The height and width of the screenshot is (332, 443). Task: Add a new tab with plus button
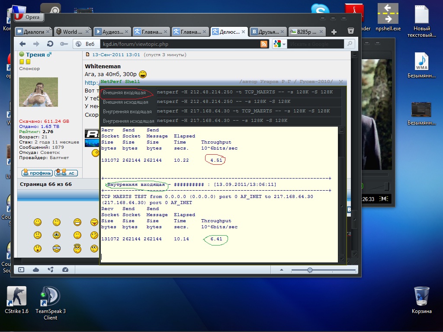coord(334,32)
